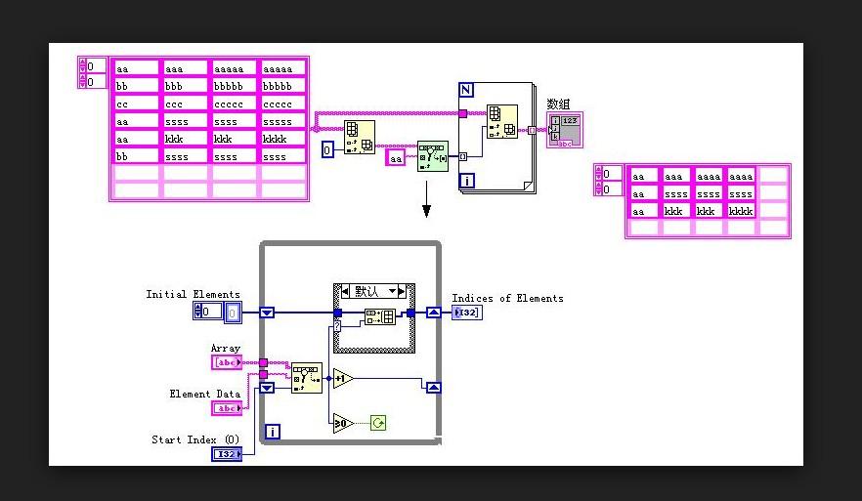Click the case structure selector terminal '?'
The height and width of the screenshot is (501, 862).
point(338,326)
